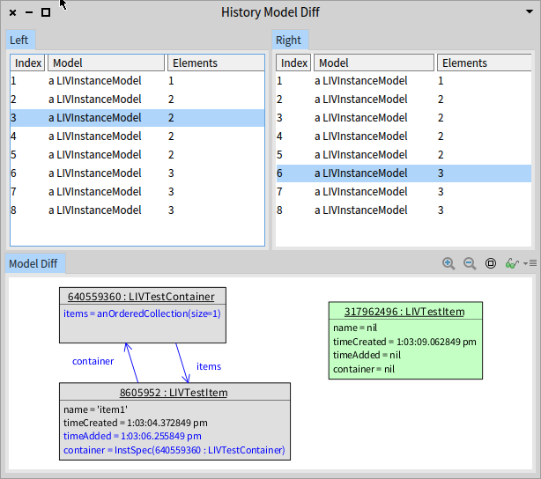The image size is (541, 479).
Task: Click the 640559360 : LIVTestContainer node title
Action: pos(141,297)
